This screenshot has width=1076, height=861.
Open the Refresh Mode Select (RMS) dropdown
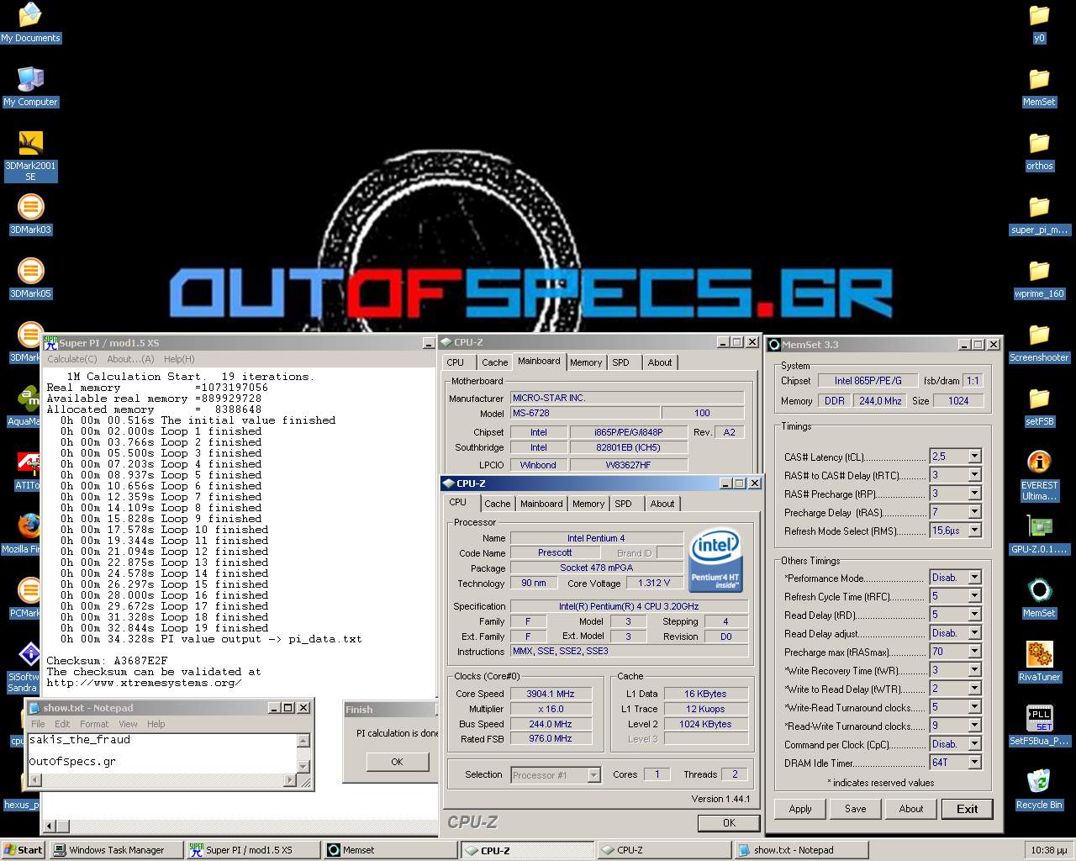click(974, 531)
